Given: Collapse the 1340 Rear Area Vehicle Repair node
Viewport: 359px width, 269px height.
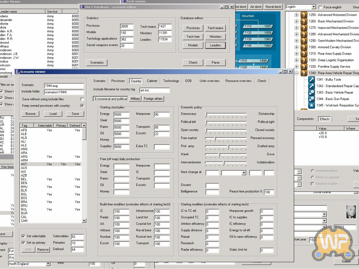Looking at the screenshot, I should coord(296,73).
